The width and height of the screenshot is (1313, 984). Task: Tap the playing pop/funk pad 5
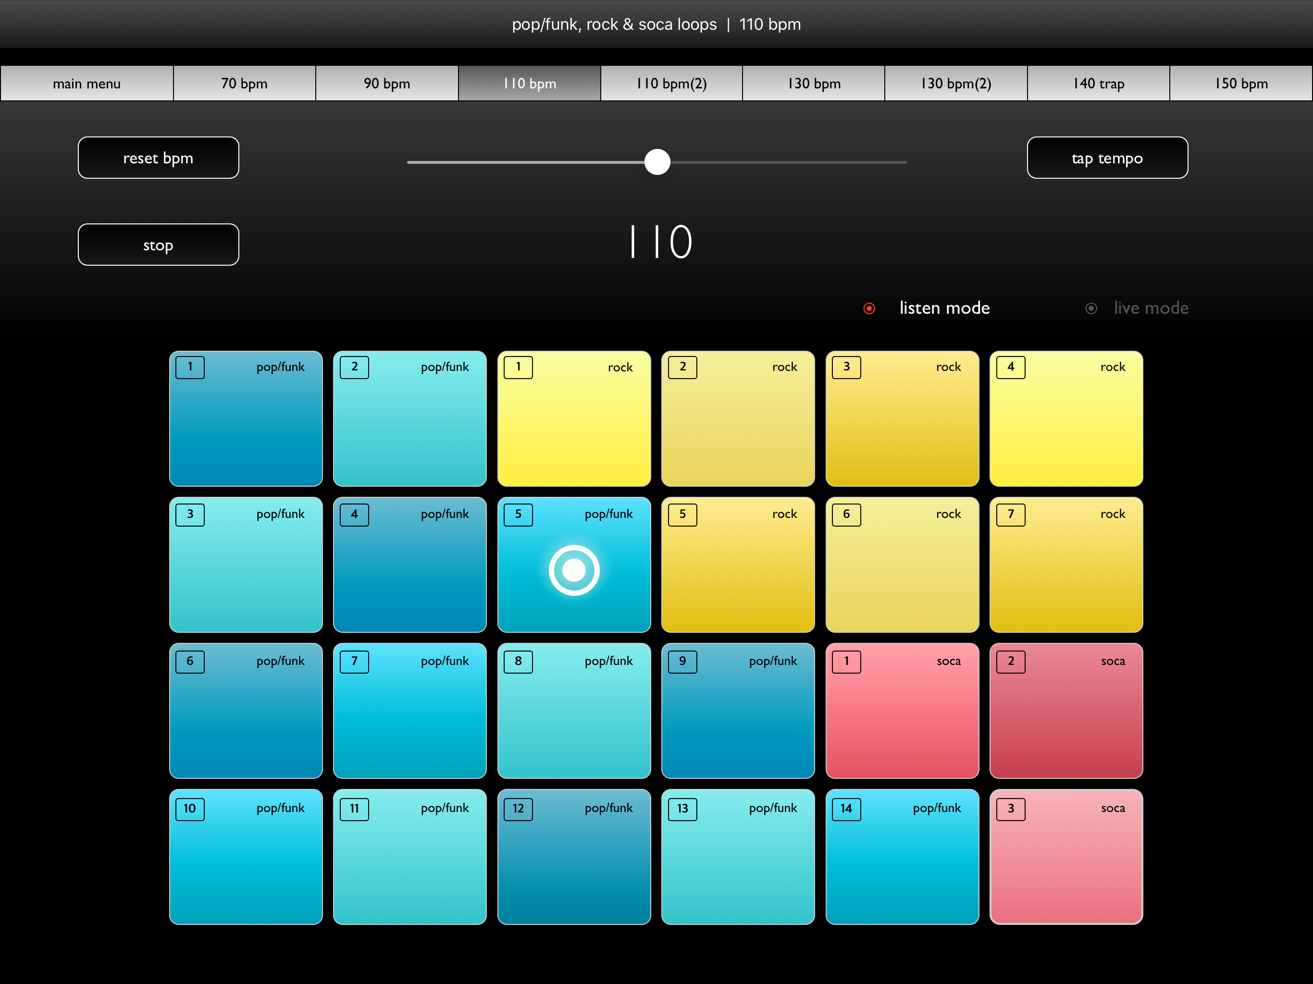coord(574,565)
